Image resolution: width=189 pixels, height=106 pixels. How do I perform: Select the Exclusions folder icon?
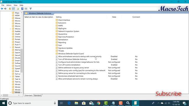coord(57,23)
